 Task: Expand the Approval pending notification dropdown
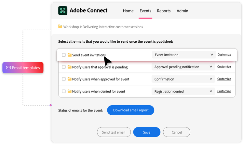(183, 67)
